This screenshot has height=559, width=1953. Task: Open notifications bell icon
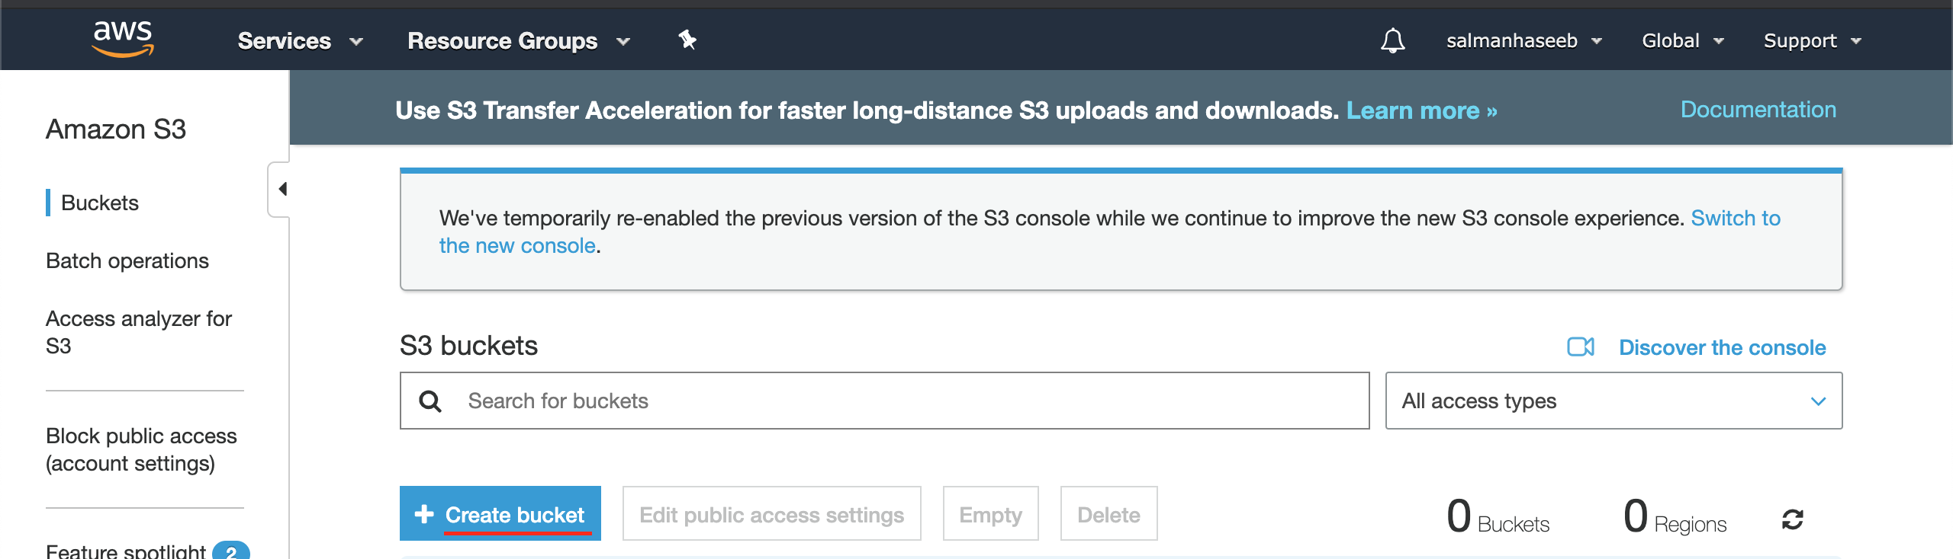(1392, 40)
